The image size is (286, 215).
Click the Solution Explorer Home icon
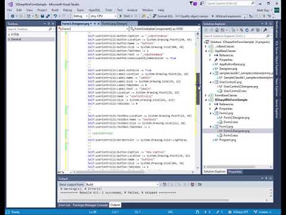[x=217, y=30]
